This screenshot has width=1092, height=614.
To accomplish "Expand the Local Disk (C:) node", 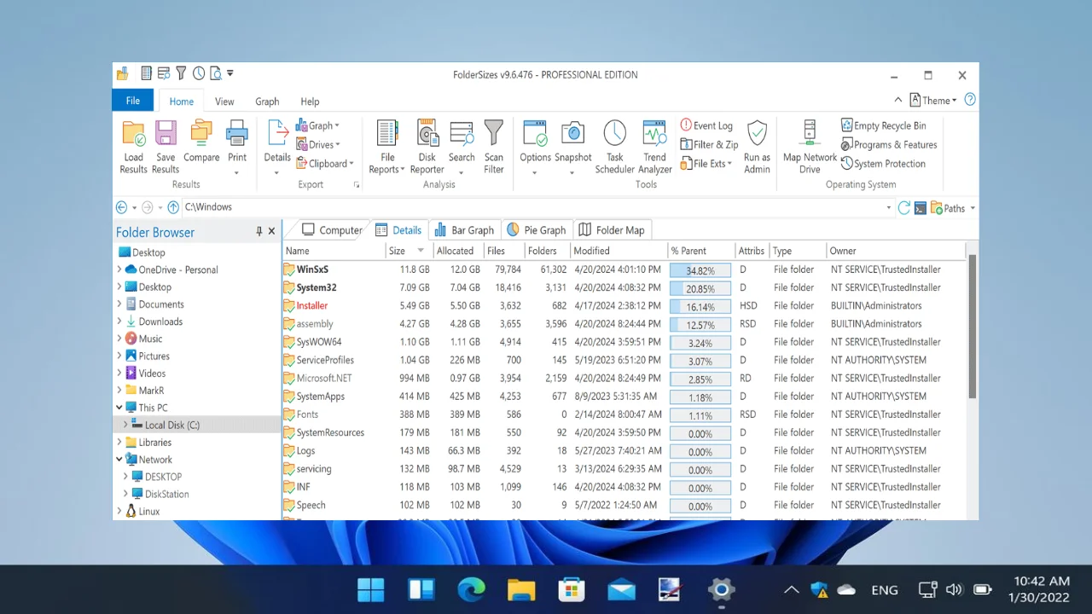I will click(125, 425).
